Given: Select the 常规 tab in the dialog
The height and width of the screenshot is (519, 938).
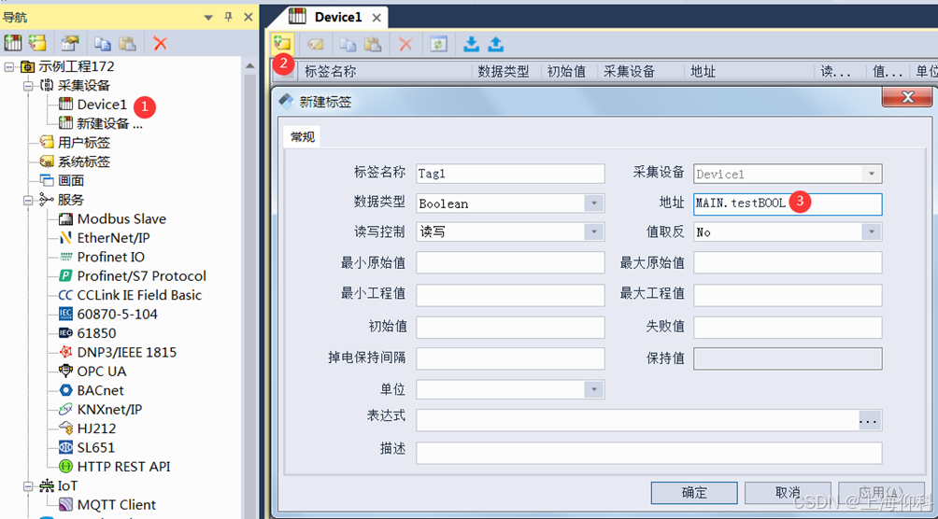Looking at the screenshot, I should pos(303,137).
